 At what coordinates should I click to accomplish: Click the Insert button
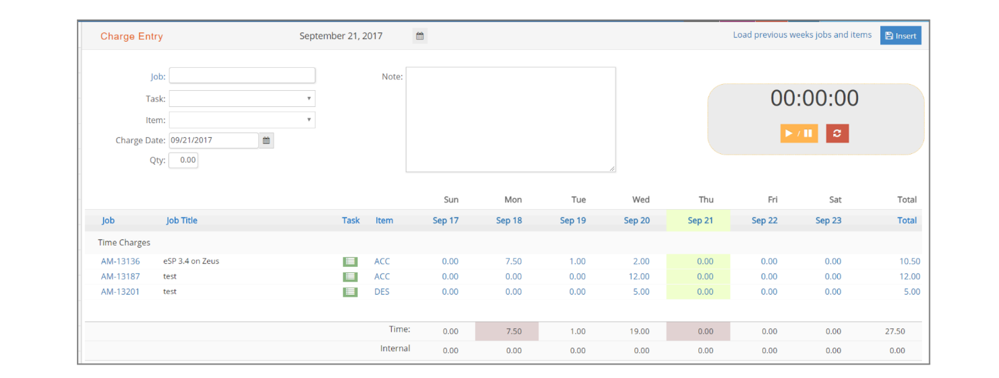901,36
